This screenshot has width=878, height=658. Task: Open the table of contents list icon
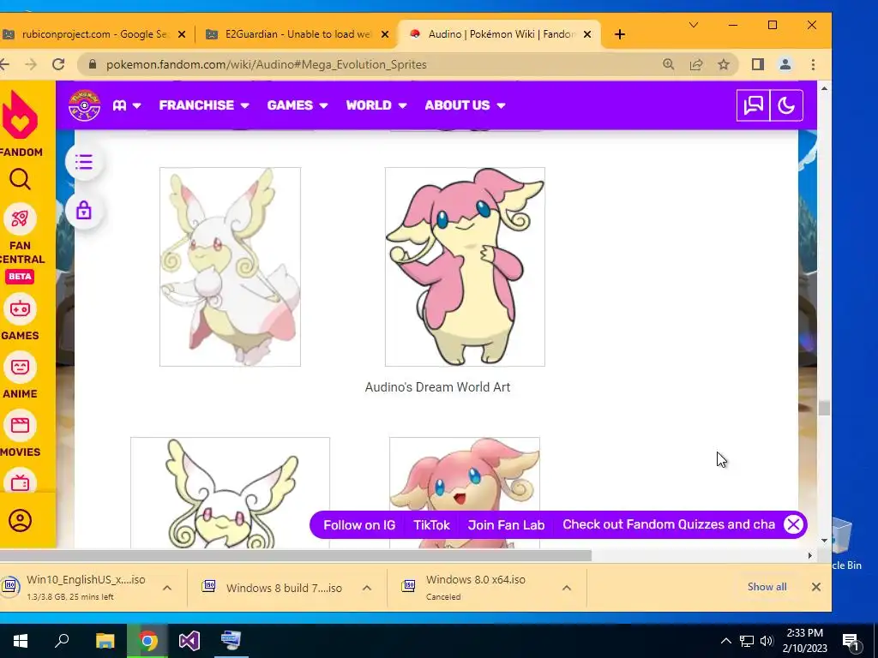tap(83, 162)
